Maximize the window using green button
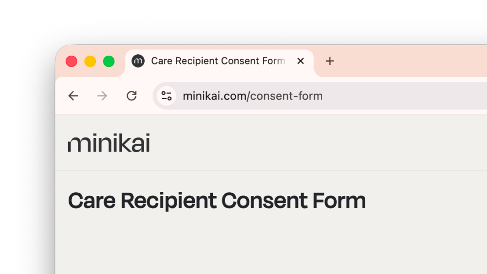Image resolution: width=487 pixels, height=274 pixels. click(108, 61)
